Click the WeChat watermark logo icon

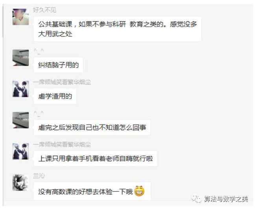(x=196, y=199)
